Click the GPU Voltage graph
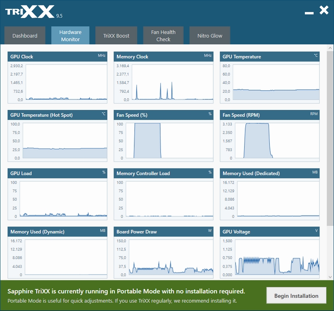334x311 pixels. pos(277,257)
